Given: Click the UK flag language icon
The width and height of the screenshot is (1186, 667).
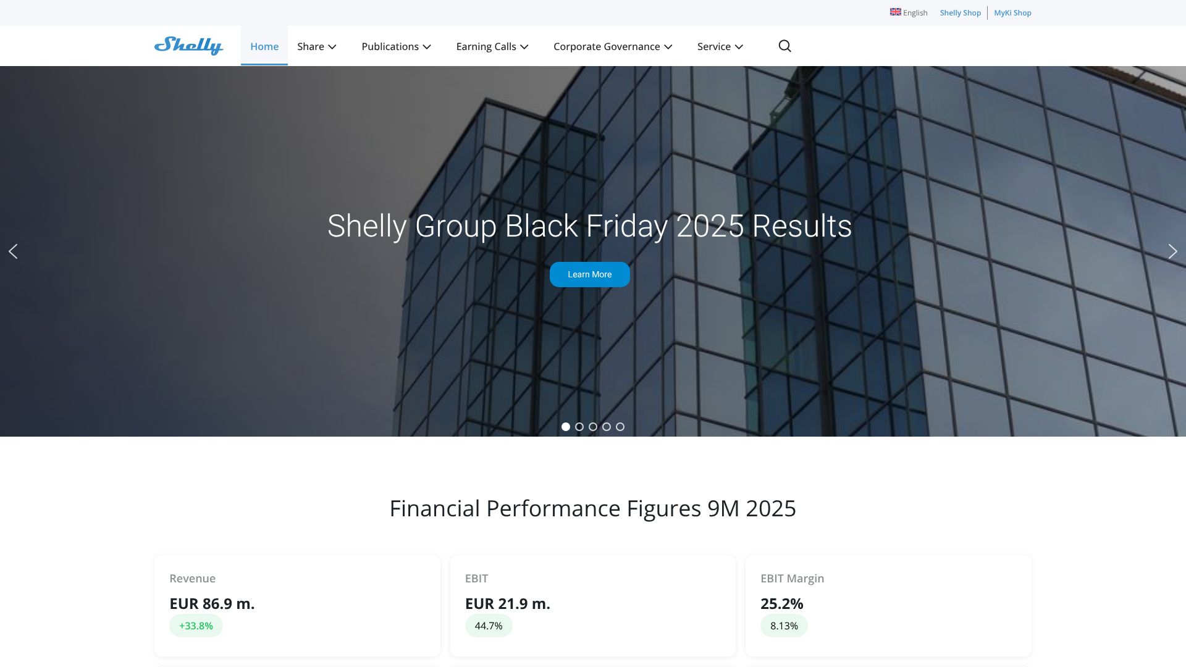Looking at the screenshot, I should pos(895,12).
